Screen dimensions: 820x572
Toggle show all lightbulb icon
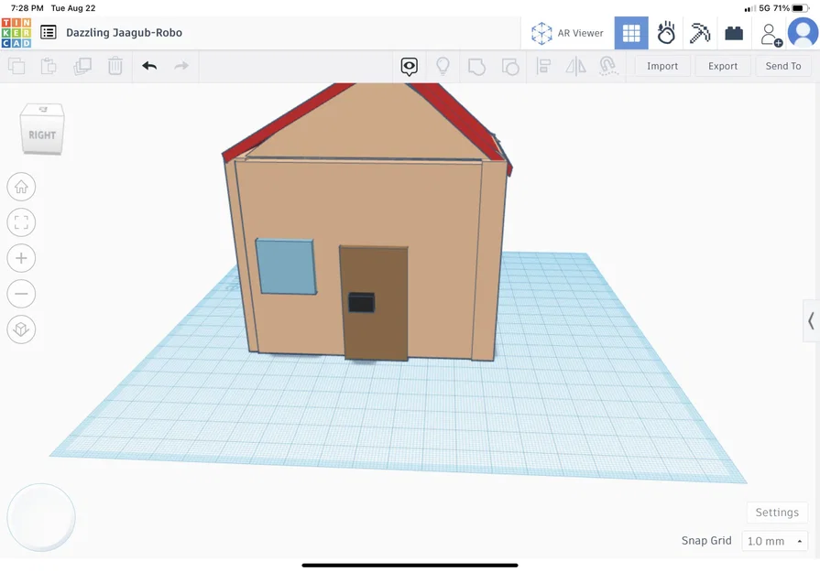pos(443,66)
